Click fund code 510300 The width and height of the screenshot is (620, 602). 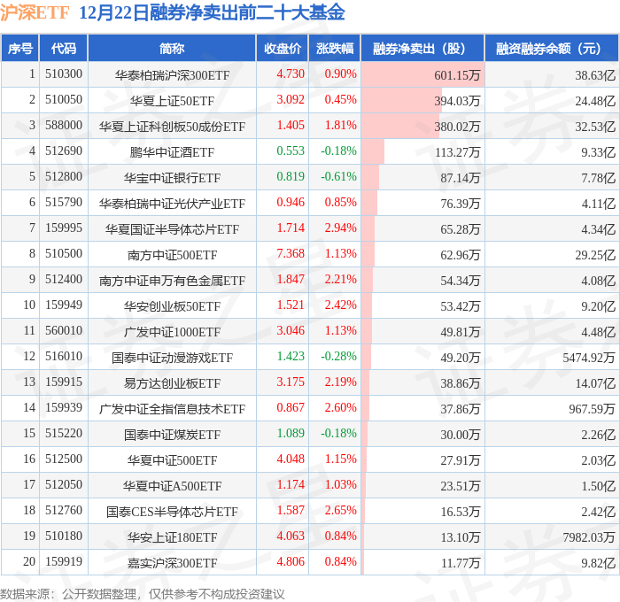pyautogui.click(x=64, y=73)
